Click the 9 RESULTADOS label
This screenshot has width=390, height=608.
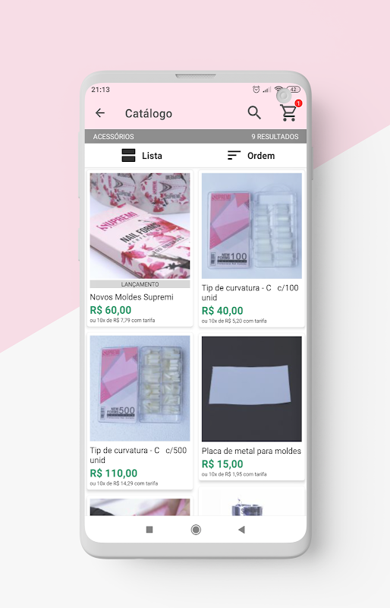pos(275,137)
